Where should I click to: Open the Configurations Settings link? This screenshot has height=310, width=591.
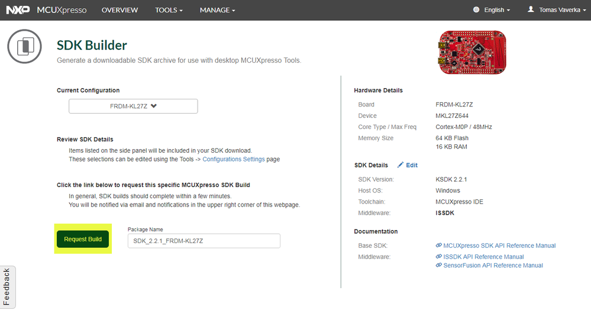coord(233,159)
